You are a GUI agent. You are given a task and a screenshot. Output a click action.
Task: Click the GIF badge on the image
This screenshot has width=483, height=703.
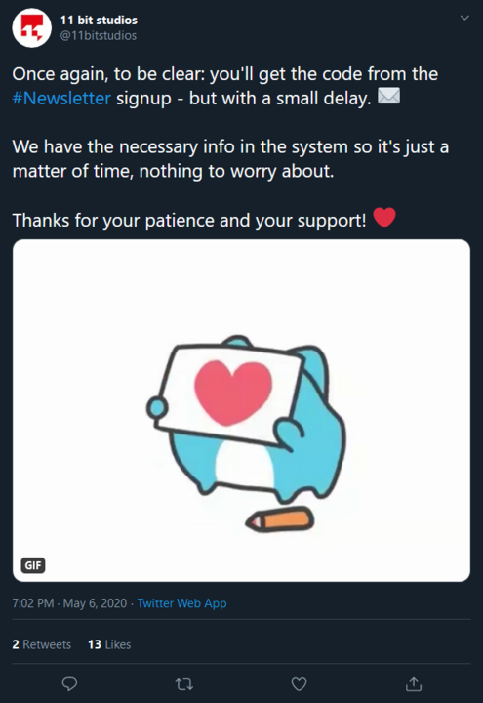pyautogui.click(x=33, y=565)
